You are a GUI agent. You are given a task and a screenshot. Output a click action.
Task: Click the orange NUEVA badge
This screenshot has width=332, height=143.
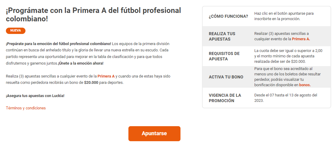point(16,31)
